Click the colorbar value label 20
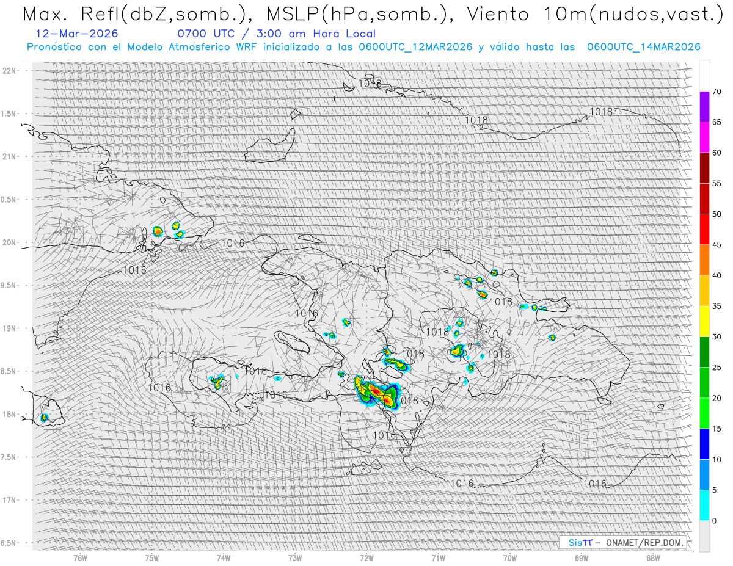This screenshot has height=566, width=733. click(x=717, y=398)
